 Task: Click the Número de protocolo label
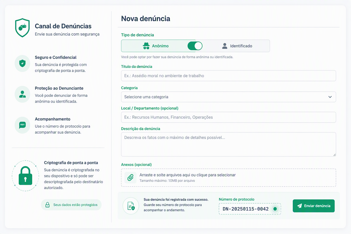click(x=237, y=199)
